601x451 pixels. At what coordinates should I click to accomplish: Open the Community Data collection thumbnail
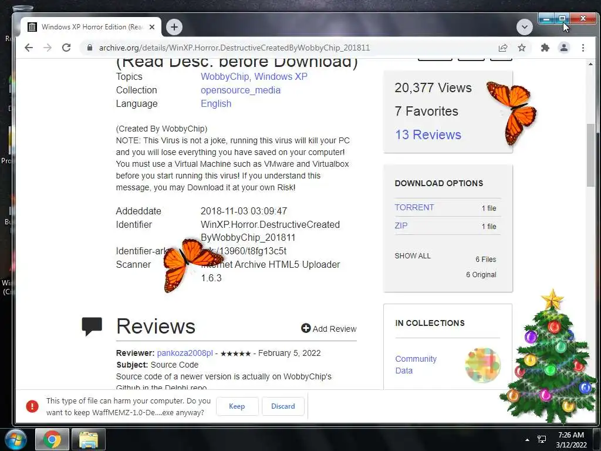tap(483, 365)
